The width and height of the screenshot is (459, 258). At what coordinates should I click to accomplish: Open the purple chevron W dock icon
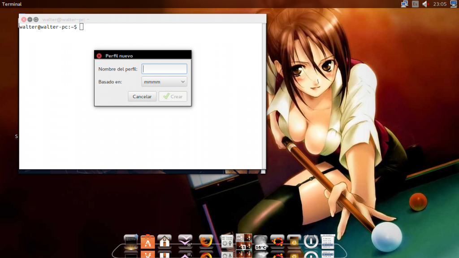(185, 241)
